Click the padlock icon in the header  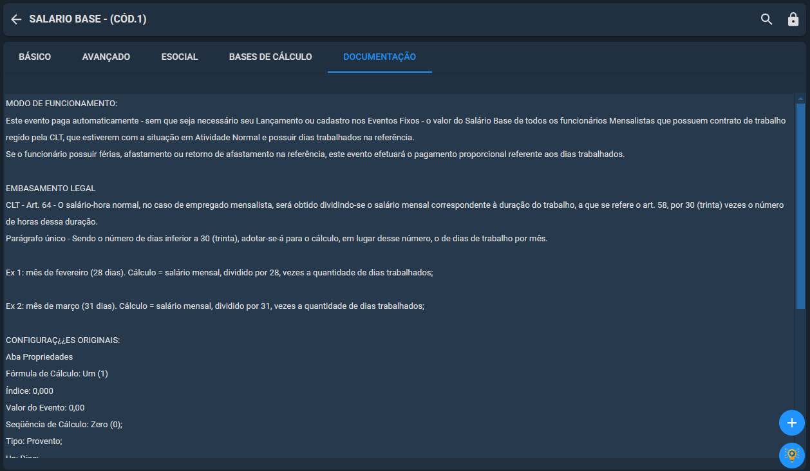coord(793,19)
